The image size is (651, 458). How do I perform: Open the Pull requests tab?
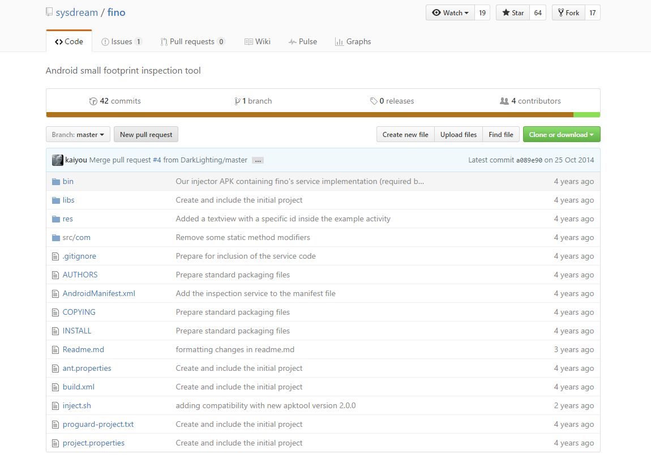coord(192,41)
